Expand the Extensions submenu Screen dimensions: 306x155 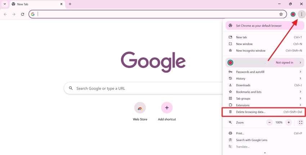click(265, 105)
